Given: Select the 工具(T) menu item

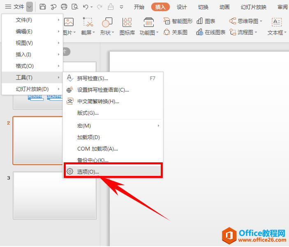Looking at the screenshot, I should tap(32, 77).
